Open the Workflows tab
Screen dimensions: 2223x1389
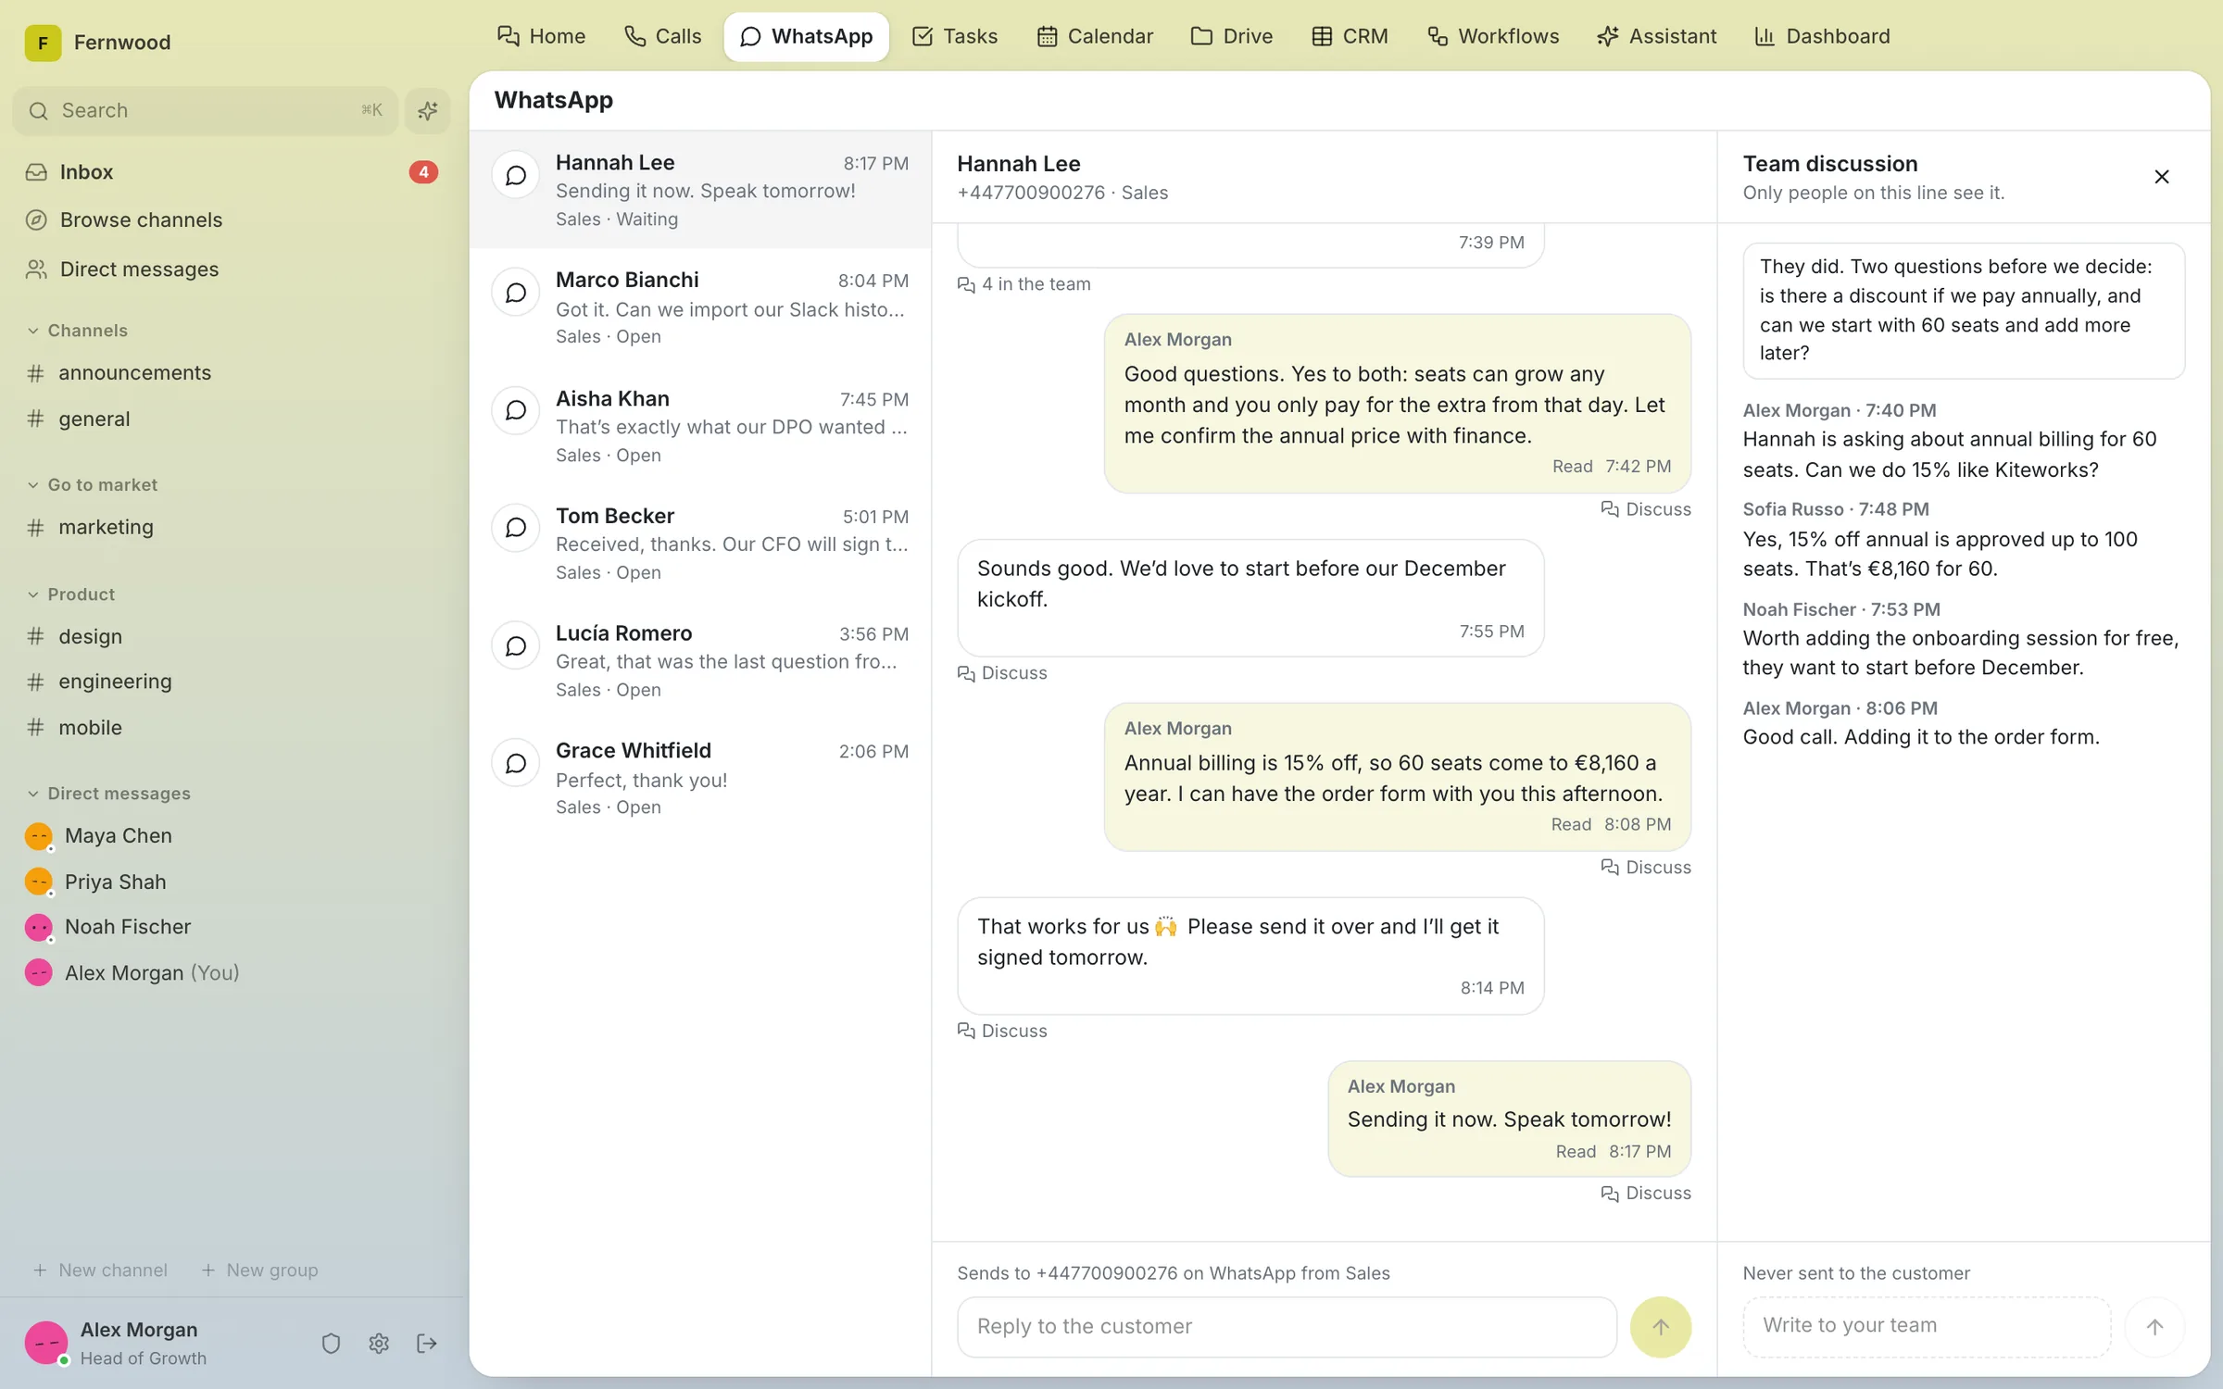click(1492, 36)
